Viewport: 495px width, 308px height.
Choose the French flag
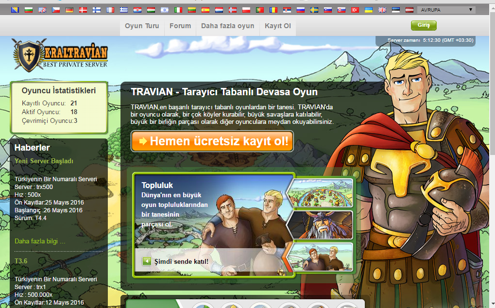pos(110,10)
